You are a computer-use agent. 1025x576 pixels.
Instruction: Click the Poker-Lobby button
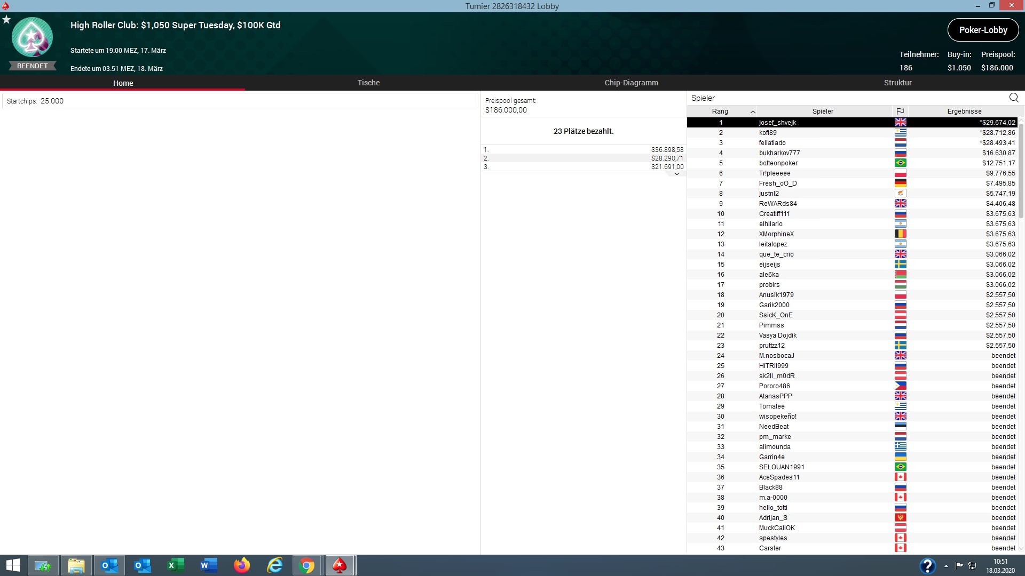click(x=983, y=30)
